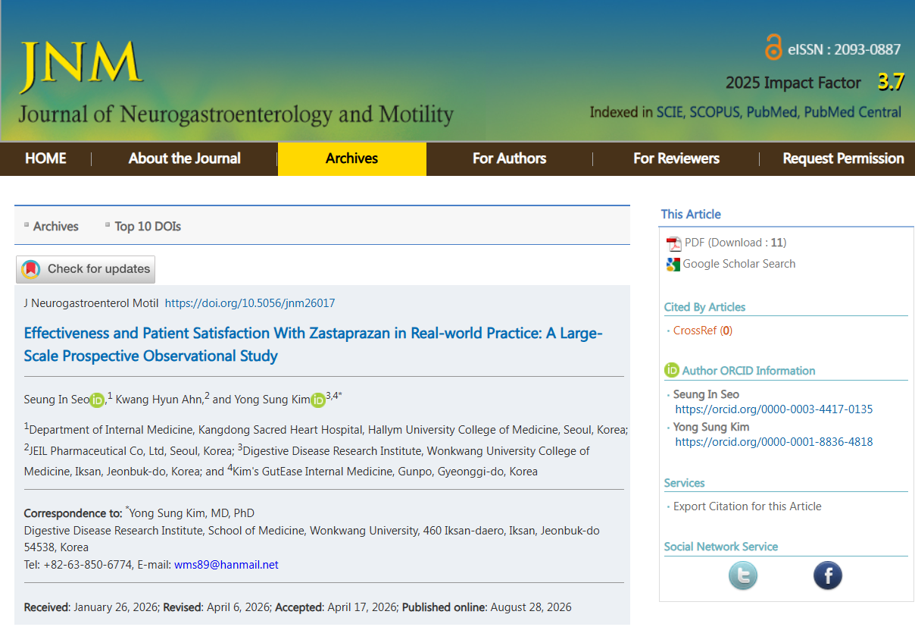915x627 pixels.
Task: Open the CrossRef cited-by link
Action: point(702,331)
